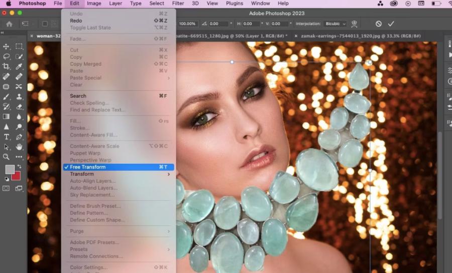Screen dimensions: 452x273
Task: Cancel the transform with the circle-slash button
Action: pos(379,24)
